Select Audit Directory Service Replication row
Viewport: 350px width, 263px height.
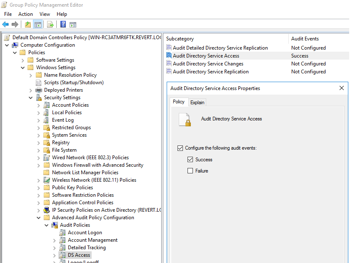[x=211, y=72]
